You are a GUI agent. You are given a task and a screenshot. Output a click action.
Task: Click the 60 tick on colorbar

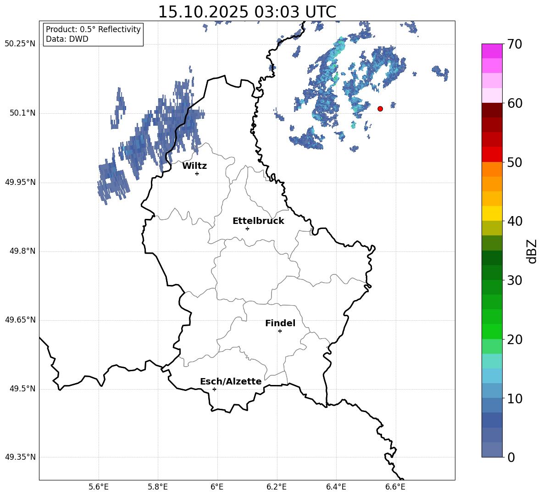515,103
